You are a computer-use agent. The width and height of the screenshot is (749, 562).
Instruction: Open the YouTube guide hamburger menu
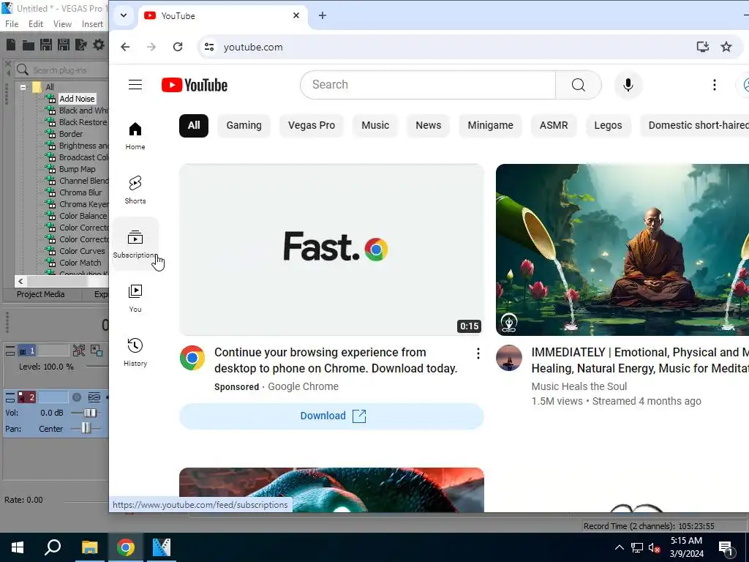135,85
